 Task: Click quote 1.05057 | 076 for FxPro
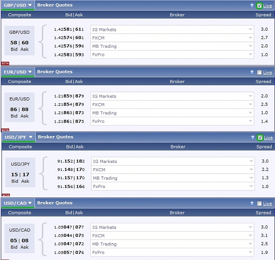click(69, 253)
